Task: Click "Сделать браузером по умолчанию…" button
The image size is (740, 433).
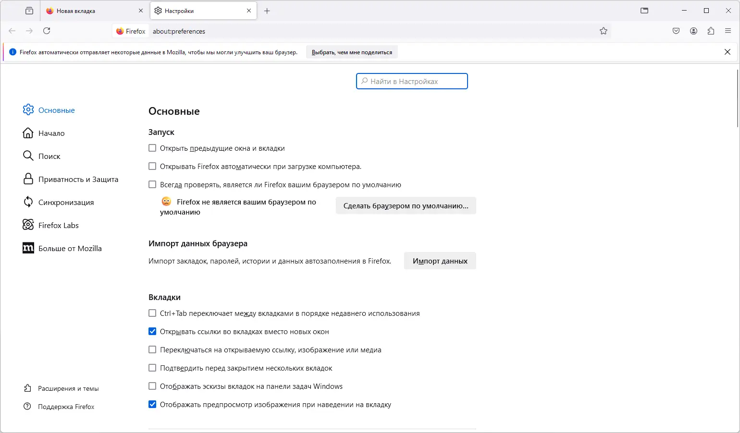Action: click(x=406, y=206)
